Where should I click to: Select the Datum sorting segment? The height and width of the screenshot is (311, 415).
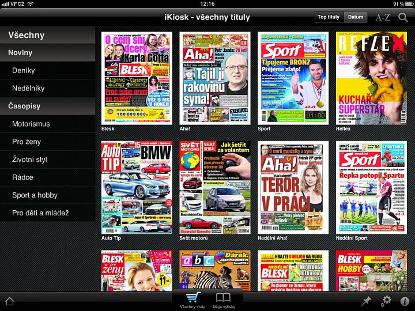click(356, 17)
